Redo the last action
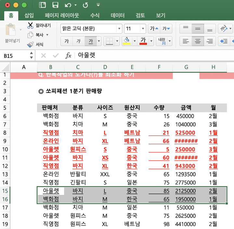The width and height of the screenshot is (234, 229). pos(85,6)
